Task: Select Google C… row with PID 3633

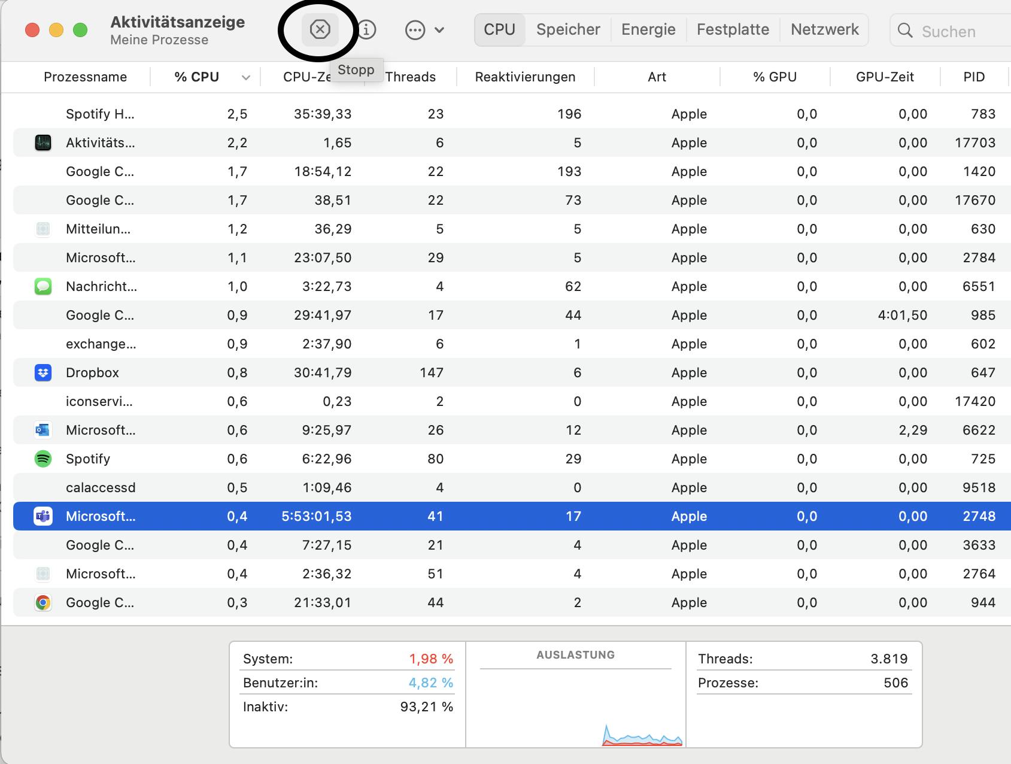Action: pyautogui.click(x=512, y=545)
